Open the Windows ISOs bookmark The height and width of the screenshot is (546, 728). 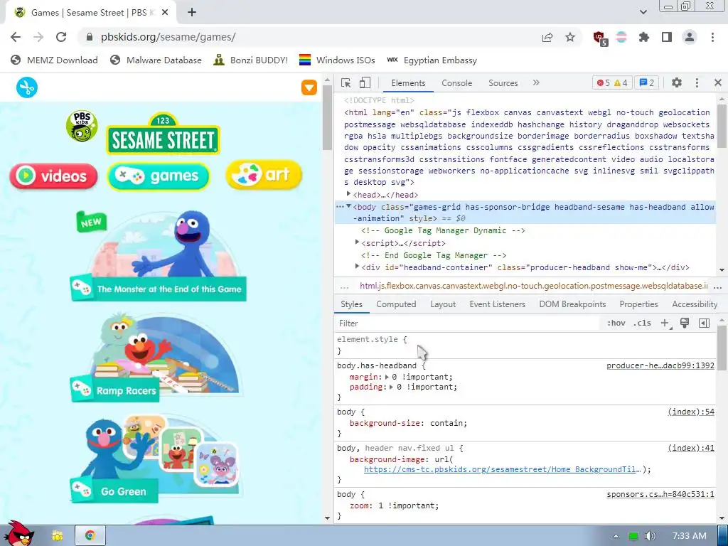[337, 60]
